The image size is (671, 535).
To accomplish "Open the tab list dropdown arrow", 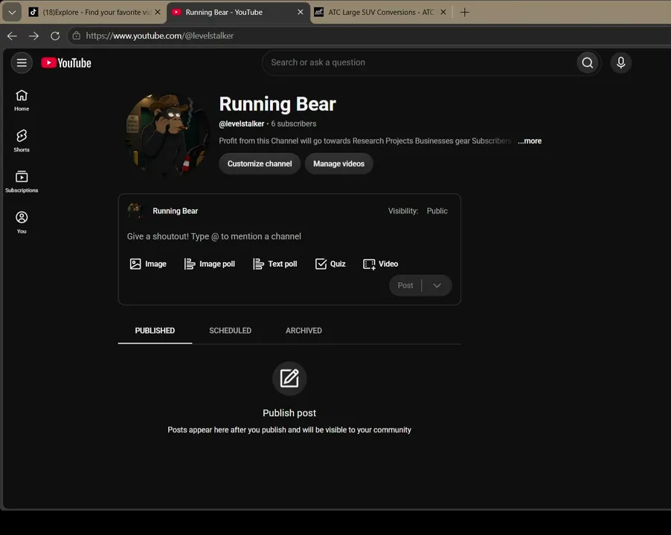I will [12, 13].
